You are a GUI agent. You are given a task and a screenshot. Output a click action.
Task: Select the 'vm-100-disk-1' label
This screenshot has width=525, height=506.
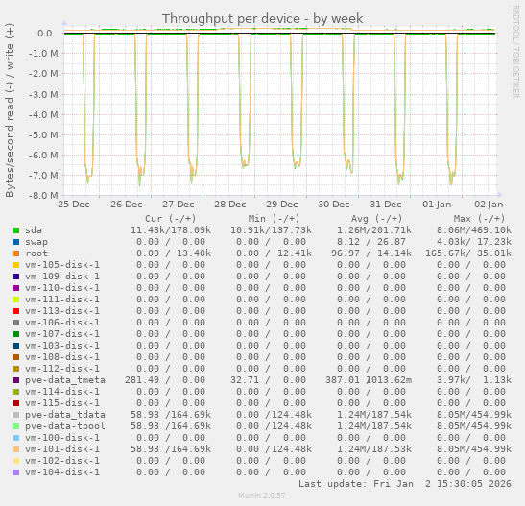pyautogui.click(x=62, y=438)
